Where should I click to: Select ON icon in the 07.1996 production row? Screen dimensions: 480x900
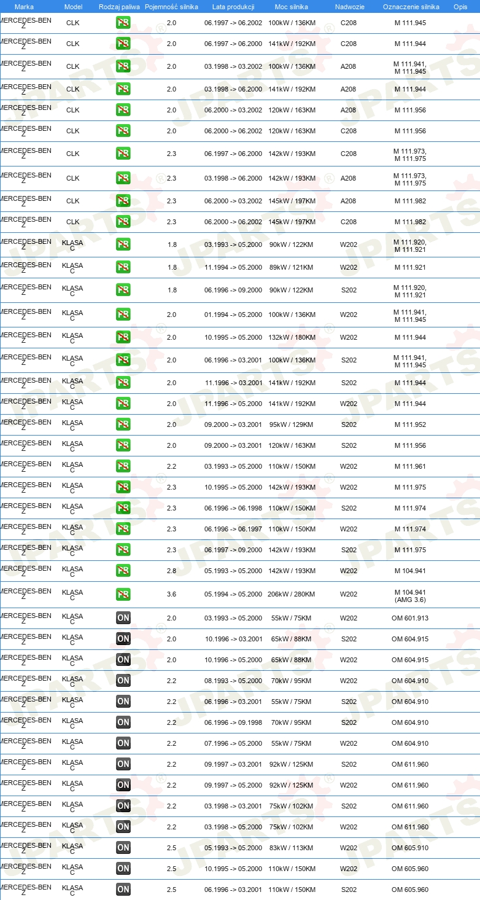(x=123, y=743)
